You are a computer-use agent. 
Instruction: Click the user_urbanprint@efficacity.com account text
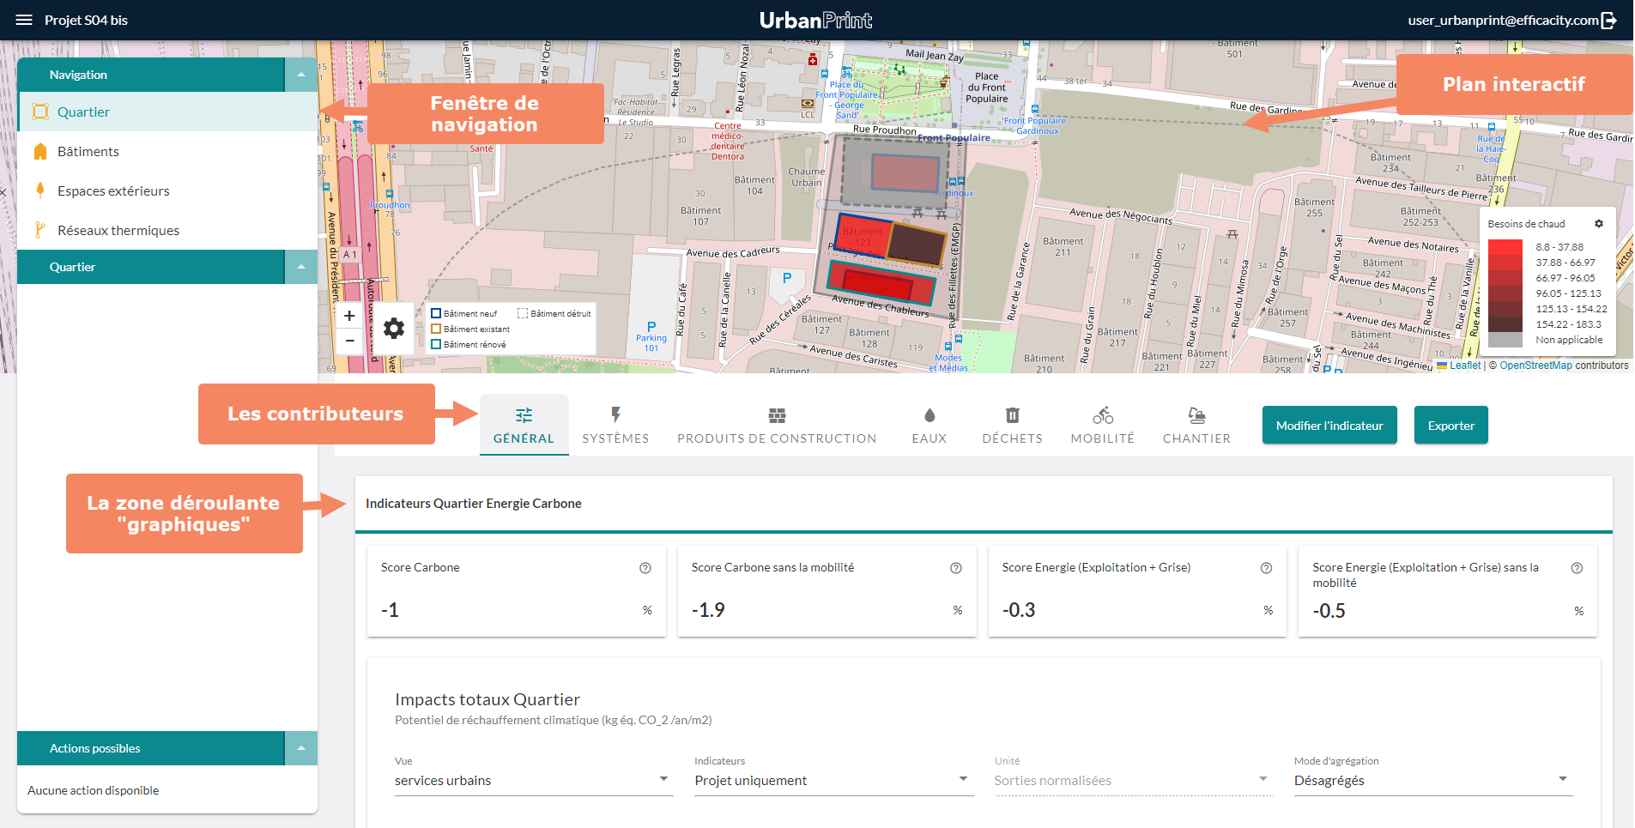pyautogui.click(x=1503, y=20)
